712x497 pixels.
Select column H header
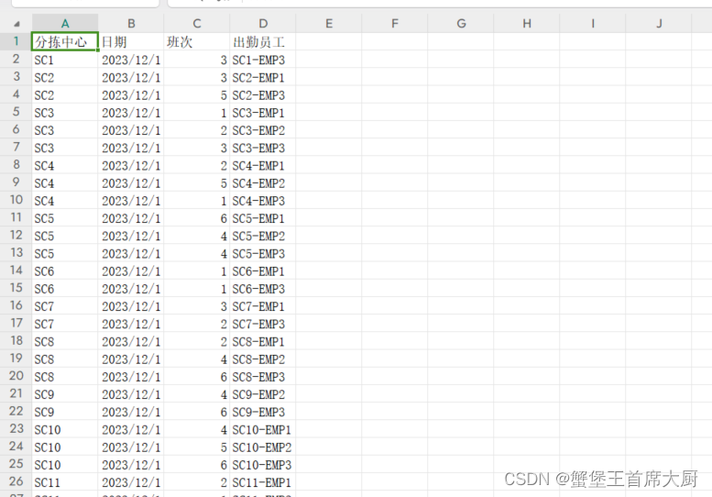point(527,23)
